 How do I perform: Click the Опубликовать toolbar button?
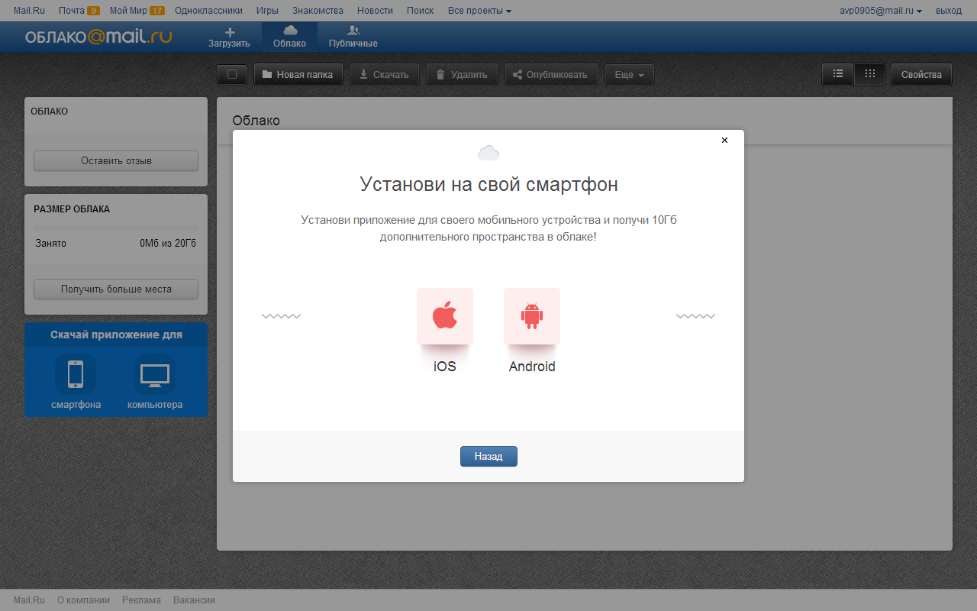click(x=551, y=75)
